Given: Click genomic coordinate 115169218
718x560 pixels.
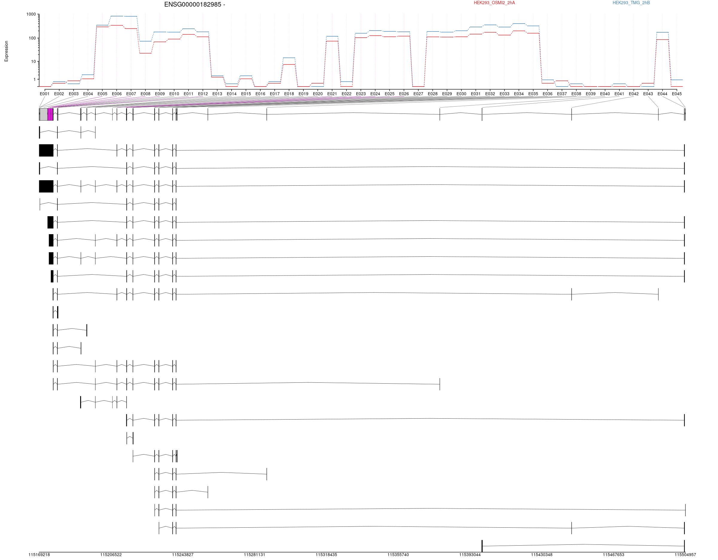Looking at the screenshot, I should click(x=39, y=555).
